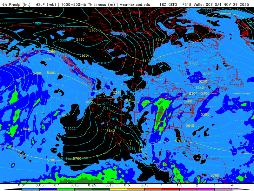Click the 5220 label in western Canada

click(x=84, y=55)
